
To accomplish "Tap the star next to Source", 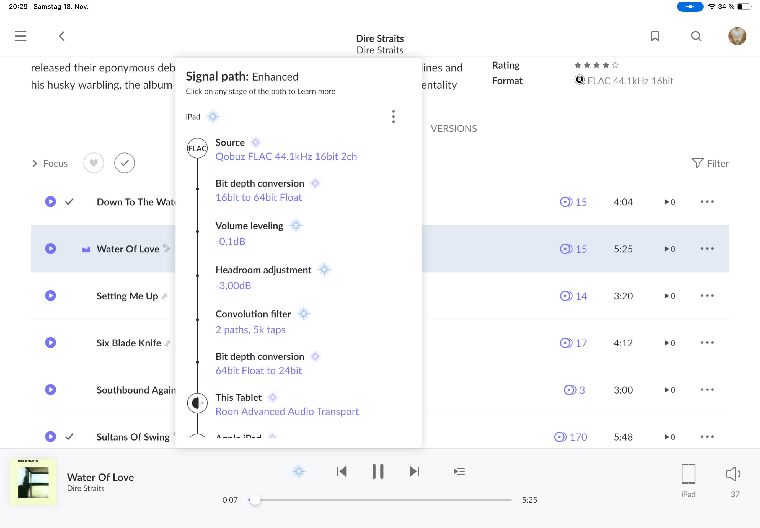I will pos(255,142).
